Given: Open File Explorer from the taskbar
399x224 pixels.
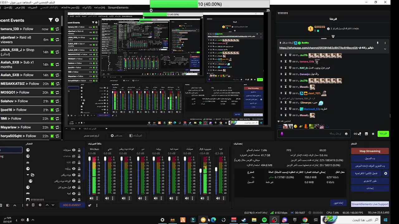Looking at the screenshot, I should [254, 220].
